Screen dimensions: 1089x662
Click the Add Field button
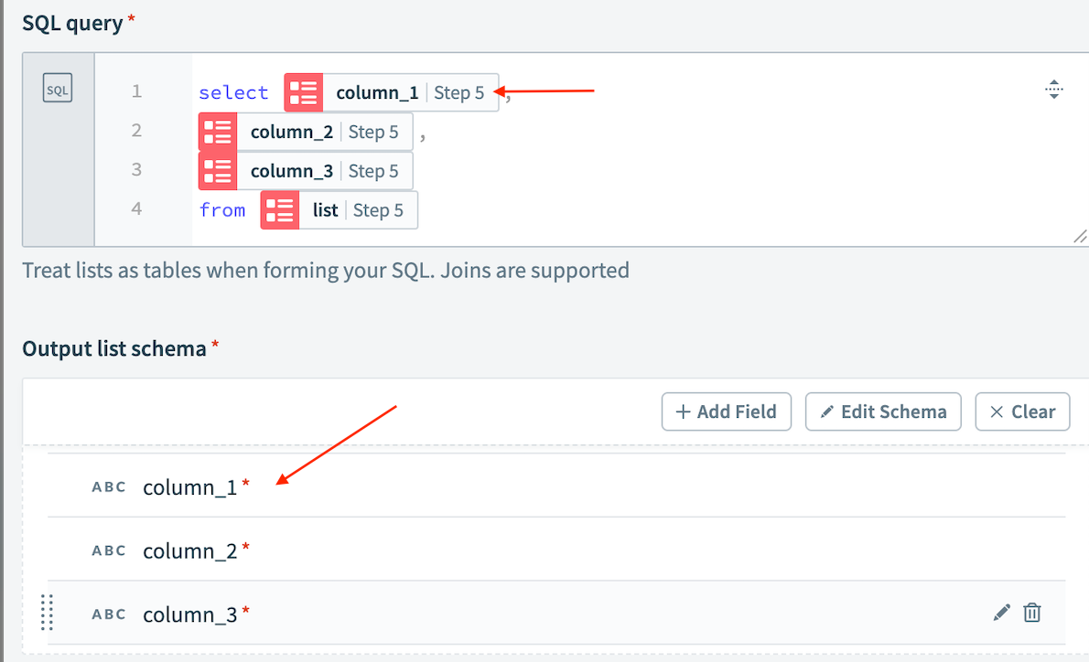[726, 411]
